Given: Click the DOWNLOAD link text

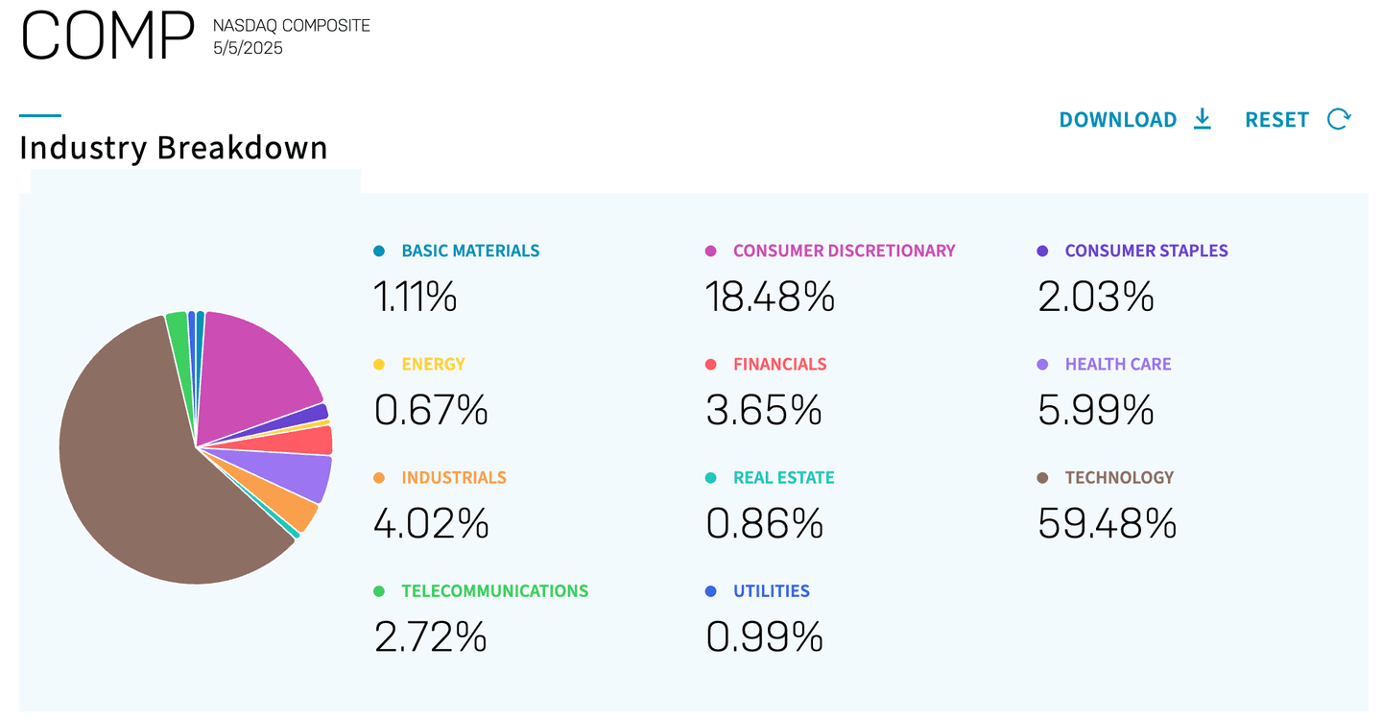Looking at the screenshot, I should pyautogui.click(x=1117, y=120).
